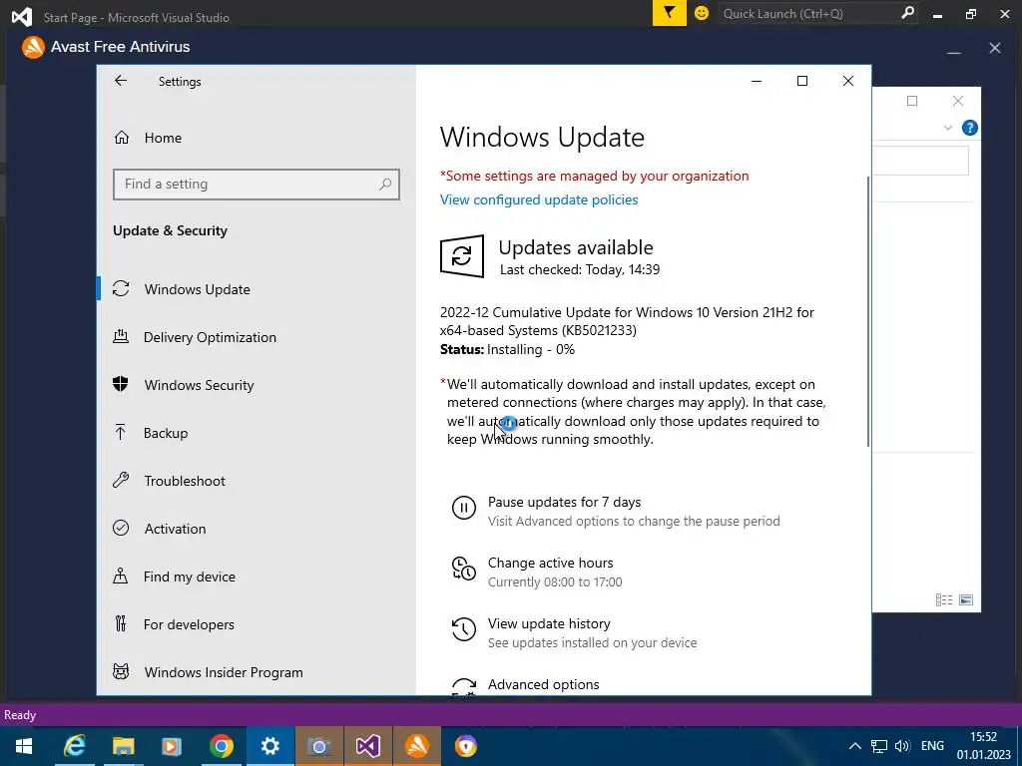Click the camera app taskbar icon
The height and width of the screenshot is (766, 1022).
pos(318,746)
